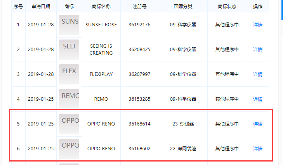Click the blue scrollbar at the right edge
The width and height of the screenshot is (283, 165).
pyautogui.click(x=282, y=10)
